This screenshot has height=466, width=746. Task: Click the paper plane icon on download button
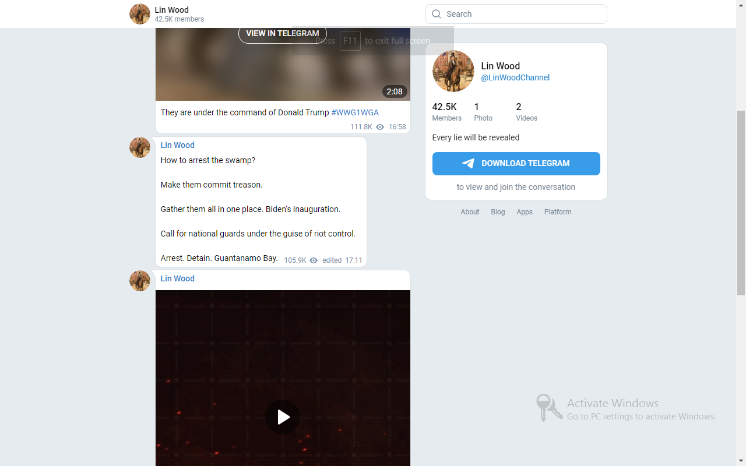(468, 164)
